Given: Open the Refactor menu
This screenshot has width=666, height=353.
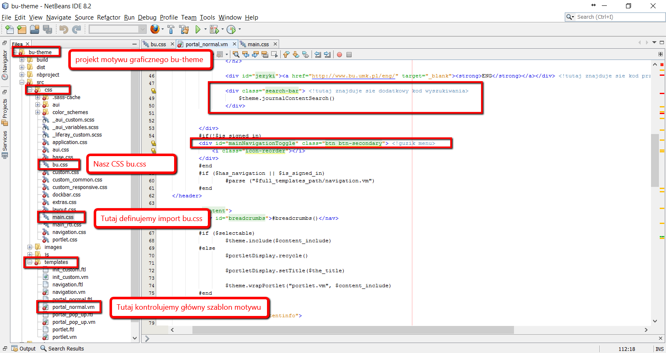Looking at the screenshot, I should click(x=109, y=17).
